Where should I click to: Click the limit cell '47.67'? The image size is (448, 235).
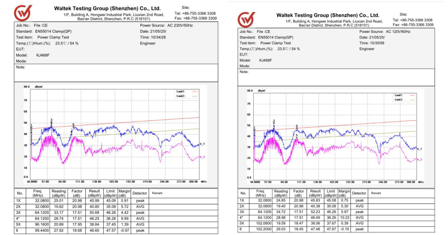(331, 229)
